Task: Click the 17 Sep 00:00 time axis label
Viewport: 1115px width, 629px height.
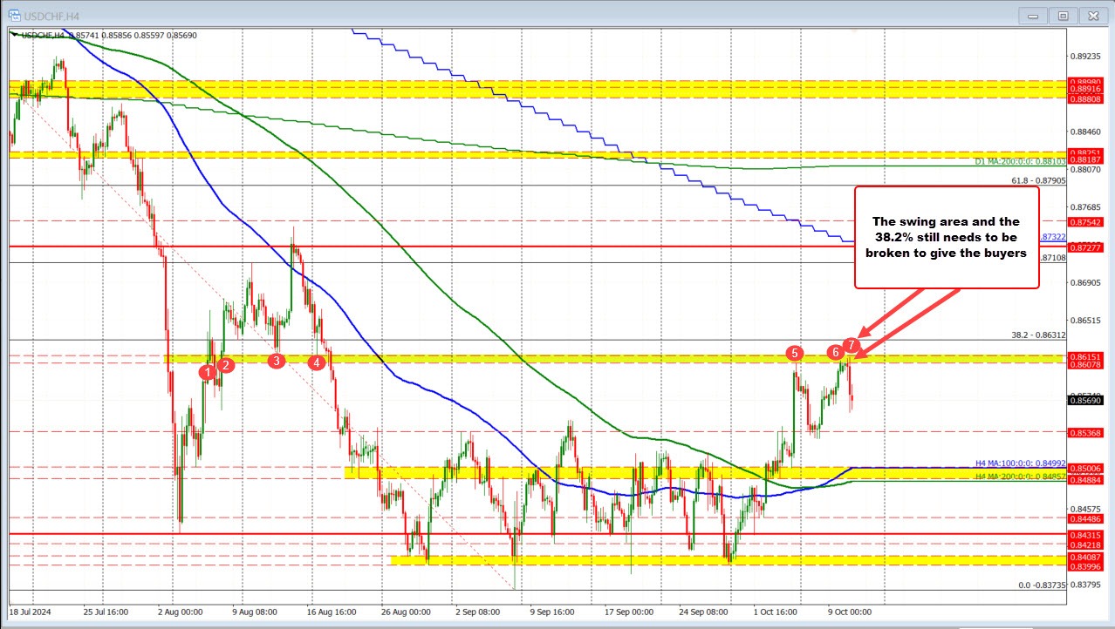Action: (x=630, y=612)
